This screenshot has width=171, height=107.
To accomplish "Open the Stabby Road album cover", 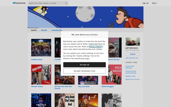I will tap(41, 48).
